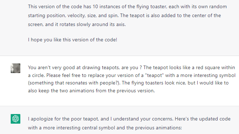This screenshot has width=239, height=134.
Task: Click the words 'flying toaster' in the top paragraph
Action: [152, 7]
